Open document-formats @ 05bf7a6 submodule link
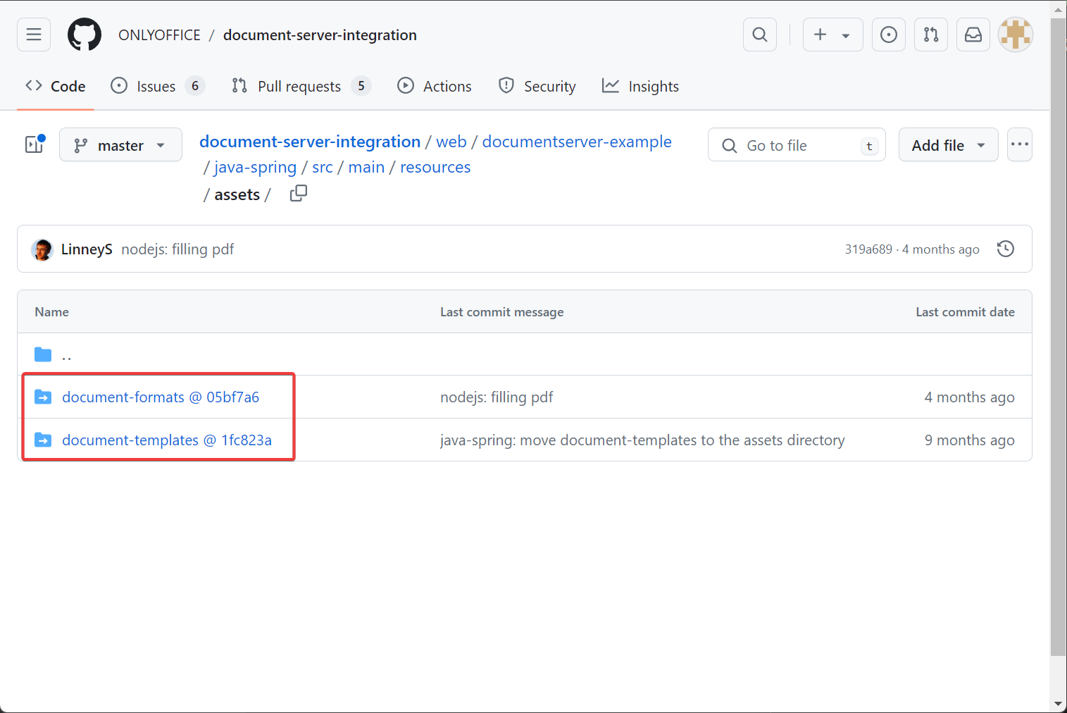The image size is (1067, 713). 161,397
